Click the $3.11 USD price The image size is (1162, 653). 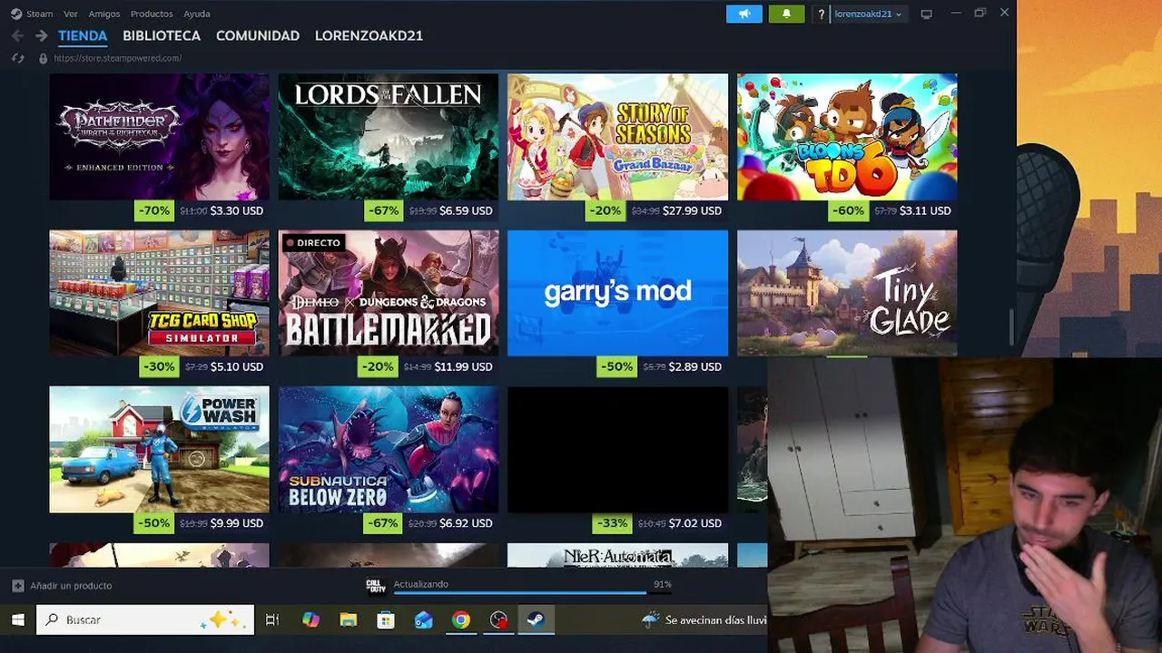(x=925, y=210)
